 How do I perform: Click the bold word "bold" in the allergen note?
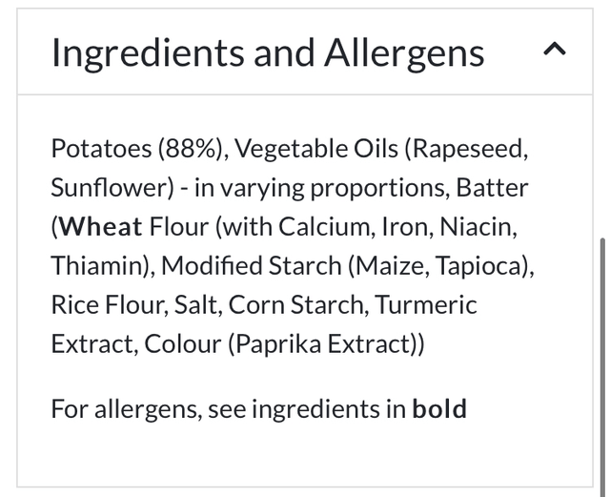point(439,409)
